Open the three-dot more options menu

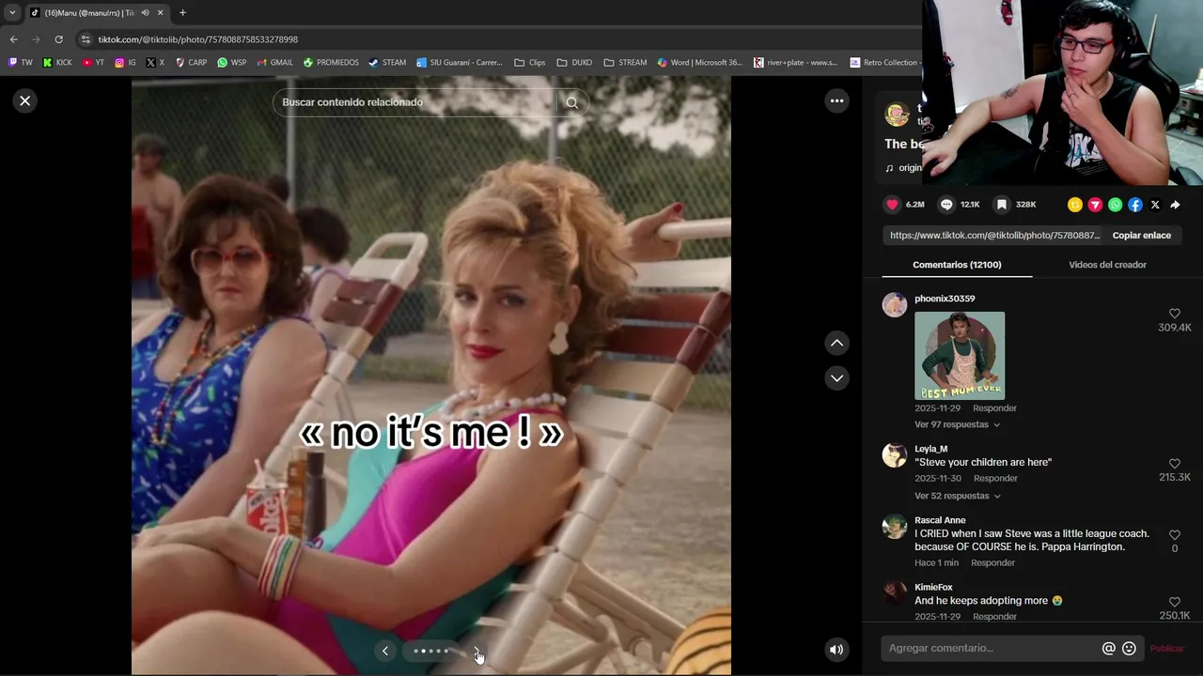[x=836, y=100]
